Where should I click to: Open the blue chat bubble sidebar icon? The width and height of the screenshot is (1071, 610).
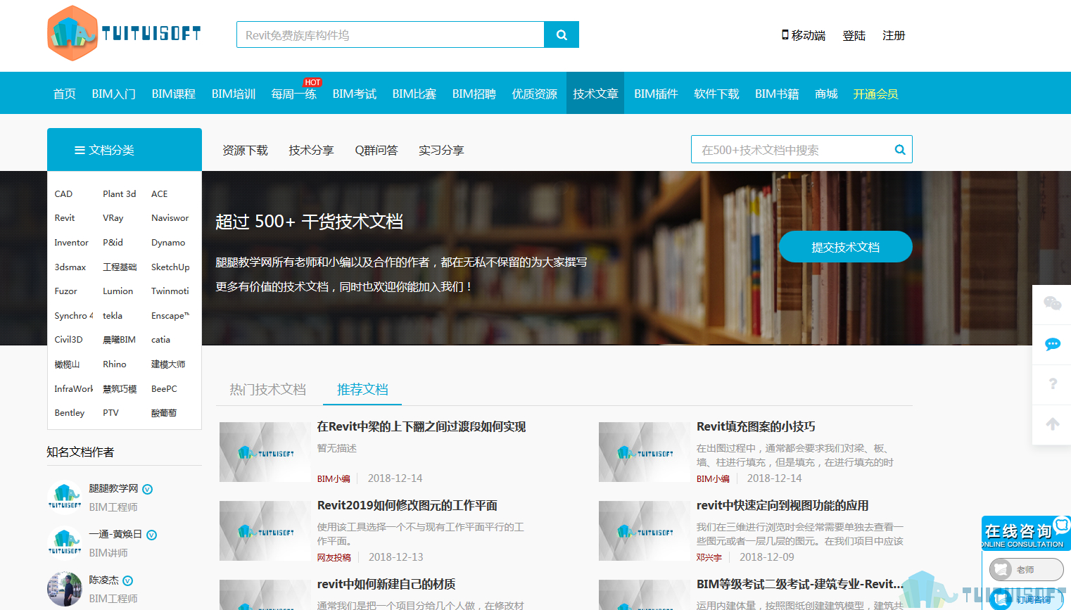1052,344
